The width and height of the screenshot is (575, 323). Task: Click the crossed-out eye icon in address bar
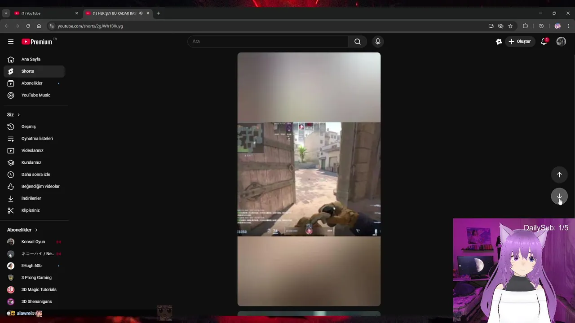click(500, 26)
